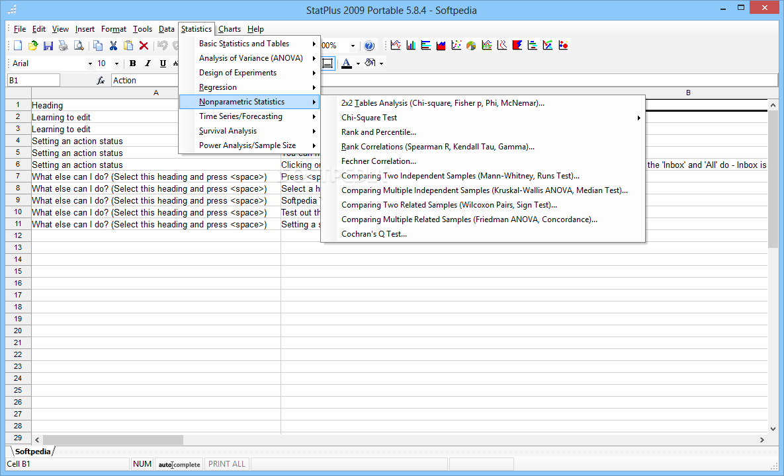Open the font color dropdown arrow
The height and width of the screenshot is (476, 784).
(x=358, y=63)
